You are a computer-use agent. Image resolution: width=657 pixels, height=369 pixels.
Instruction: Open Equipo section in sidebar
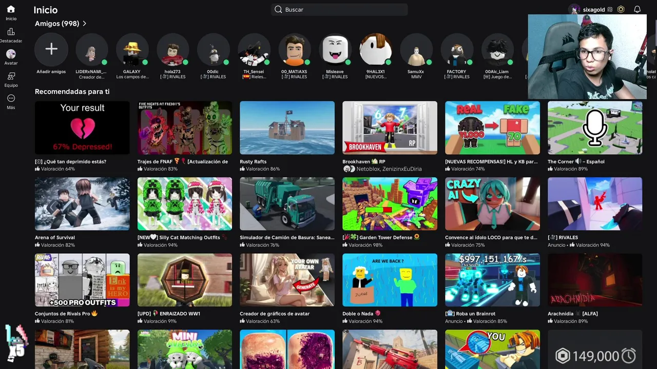tap(11, 76)
